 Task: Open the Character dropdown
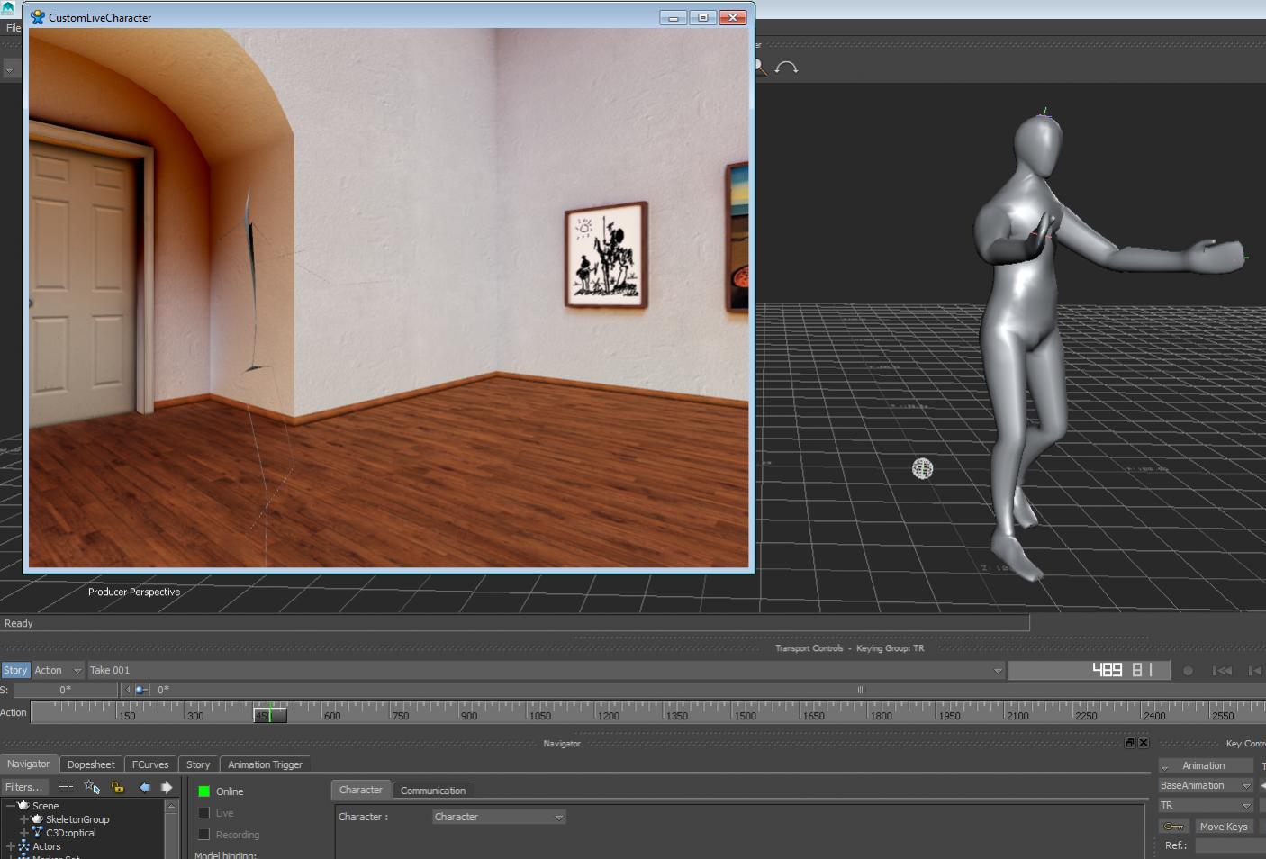[x=499, y=817]
